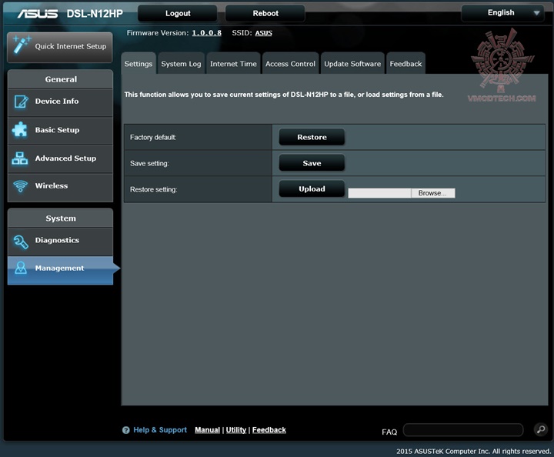Click the ASUS logo in header
The height and width of the screenshot is (457, 554).
(38, 14)
